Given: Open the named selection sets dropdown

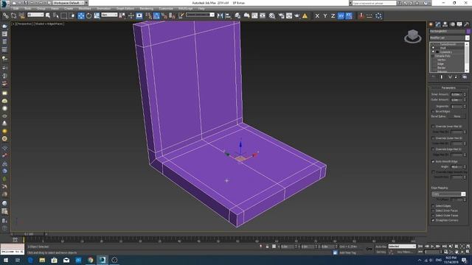Looking at the screenshot, I should point(200,15).
